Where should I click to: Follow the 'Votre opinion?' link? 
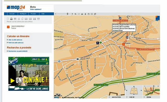pyautogui.click(x=36, y=9)
